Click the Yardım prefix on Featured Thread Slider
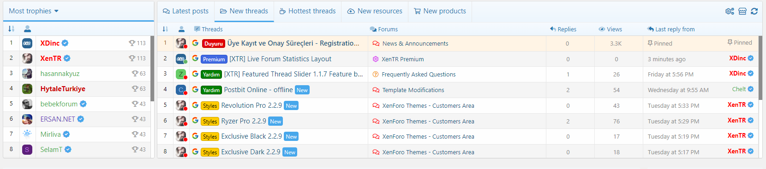 [211, 74]
